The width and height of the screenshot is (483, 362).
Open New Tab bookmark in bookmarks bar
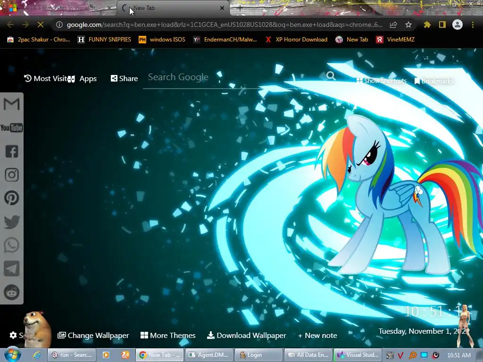click(x=352, y=40)
